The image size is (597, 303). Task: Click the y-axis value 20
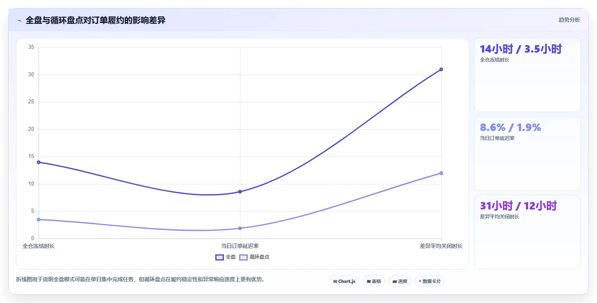(x=31, y=129)
